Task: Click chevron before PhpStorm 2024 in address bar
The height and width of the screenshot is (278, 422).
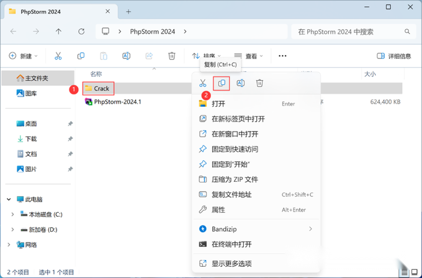Action: click(x=120, y=32)
